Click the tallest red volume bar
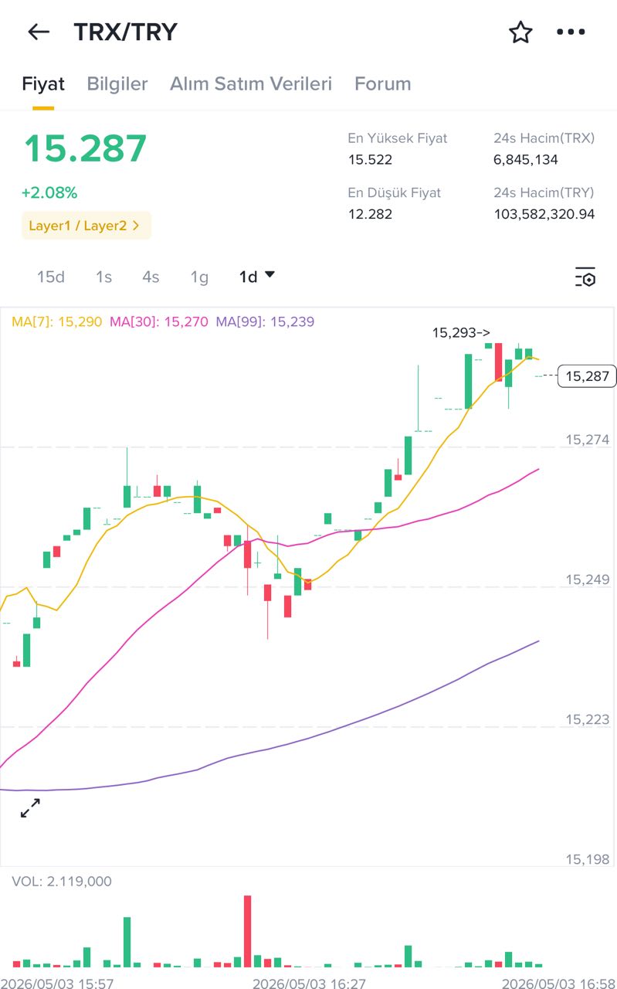 (x=248, y=931)
